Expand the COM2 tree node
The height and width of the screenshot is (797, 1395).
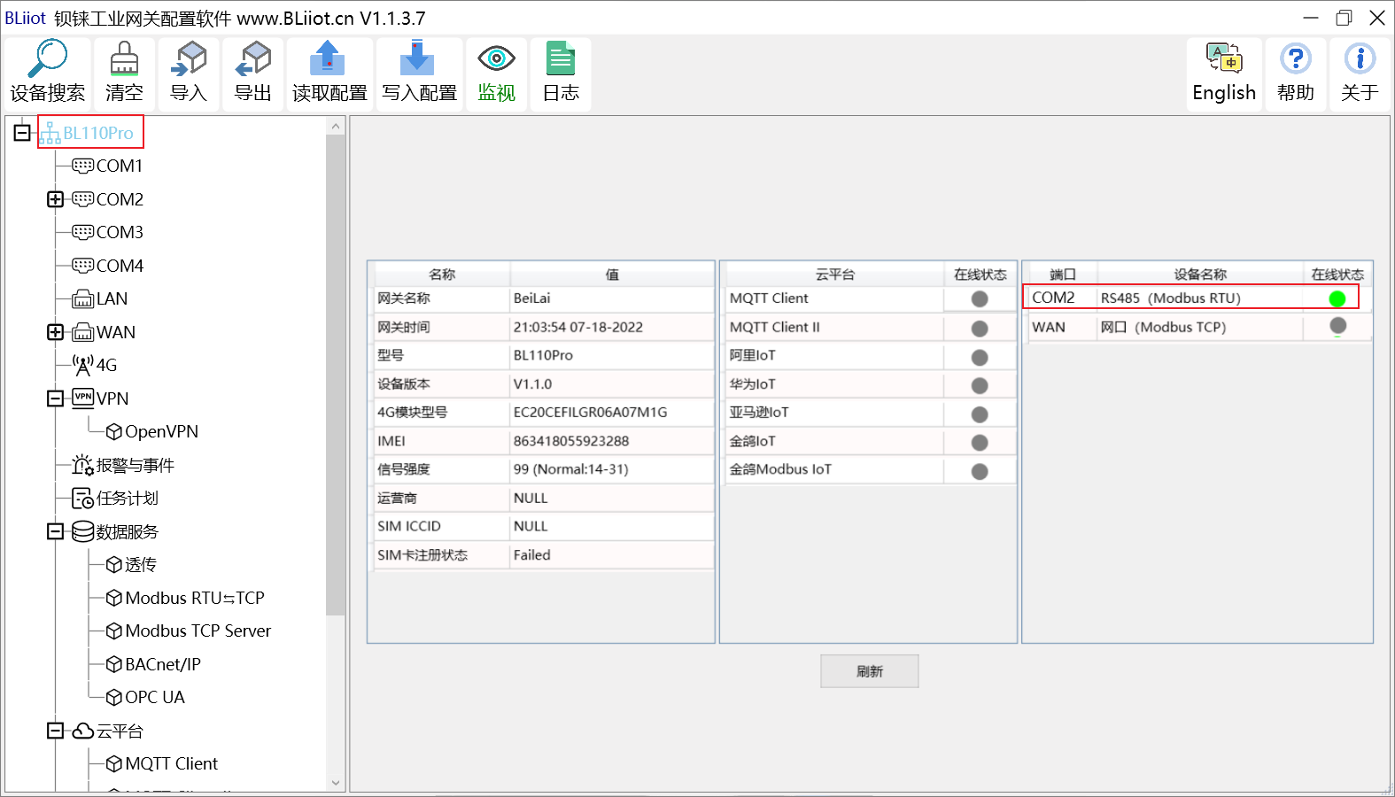pyautogui.click(x=55, y=199)
